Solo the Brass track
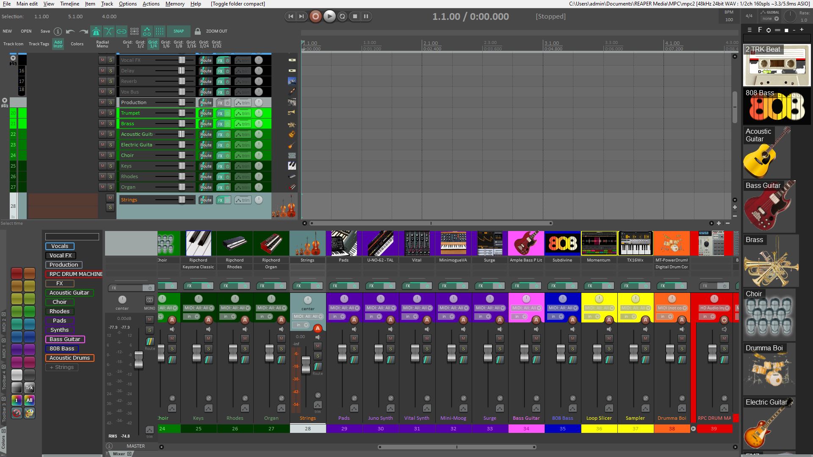Image resolution: width=813 pixels, height=457 pixels. point(111,124)
